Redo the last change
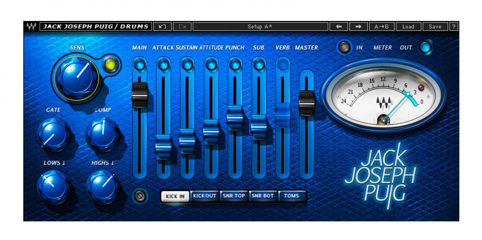 tap(182, 27)
